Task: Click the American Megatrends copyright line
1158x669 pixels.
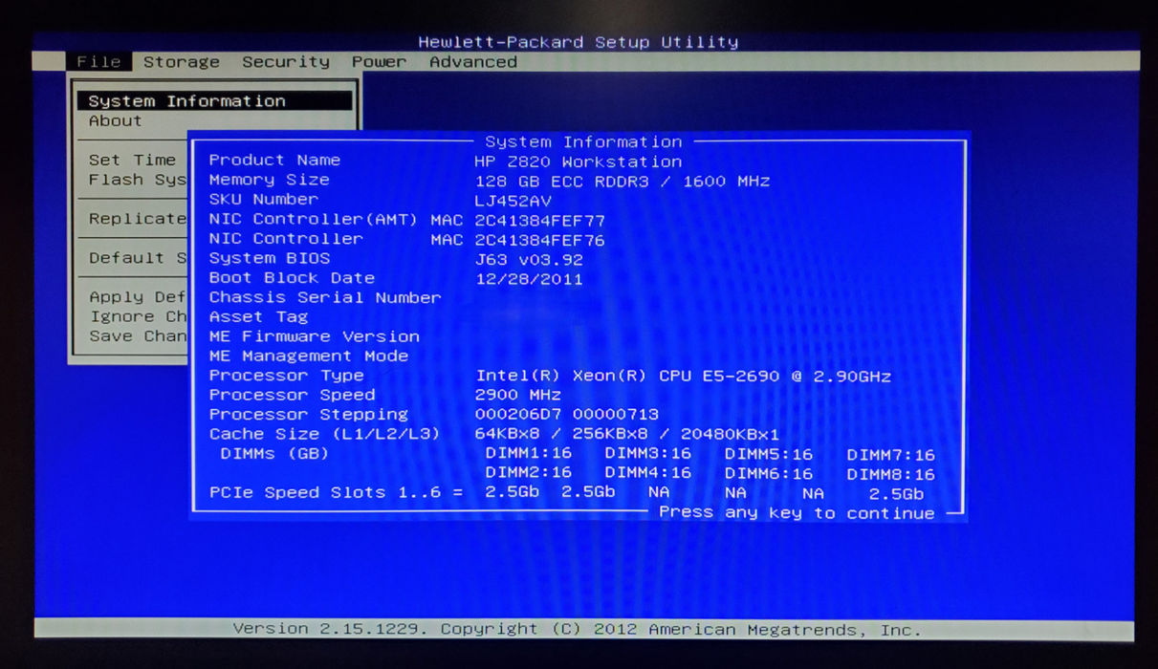Action: 578,630
